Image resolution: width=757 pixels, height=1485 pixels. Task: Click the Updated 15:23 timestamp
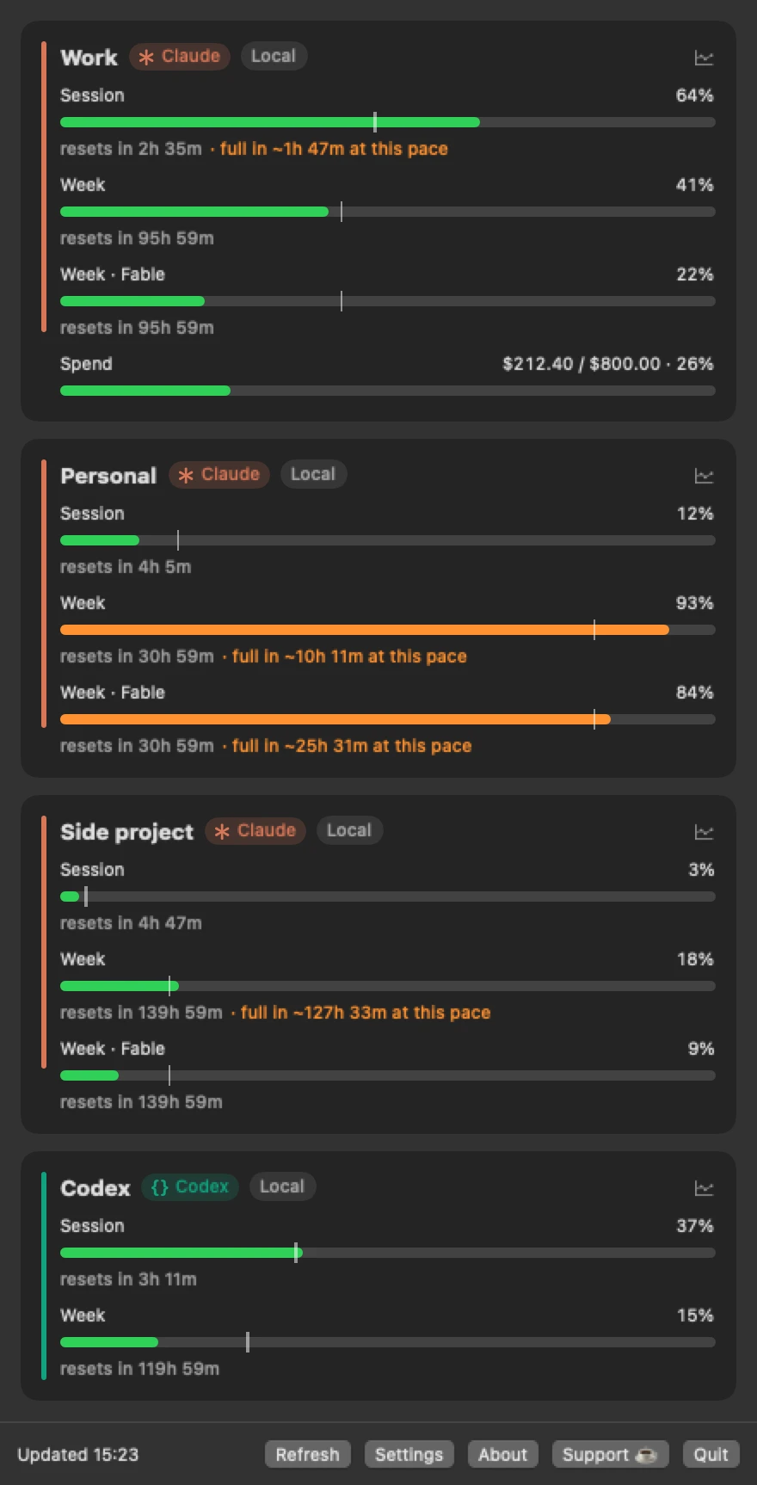pyautogui.click(x=78, y=1454)
